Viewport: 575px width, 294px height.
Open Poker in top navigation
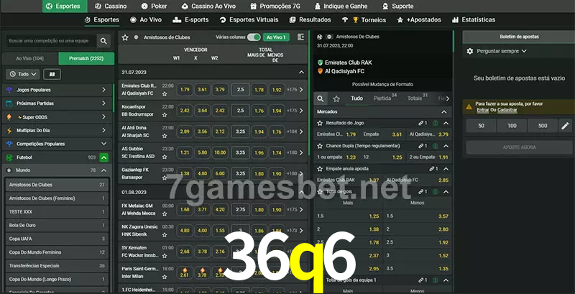(154, 6)
